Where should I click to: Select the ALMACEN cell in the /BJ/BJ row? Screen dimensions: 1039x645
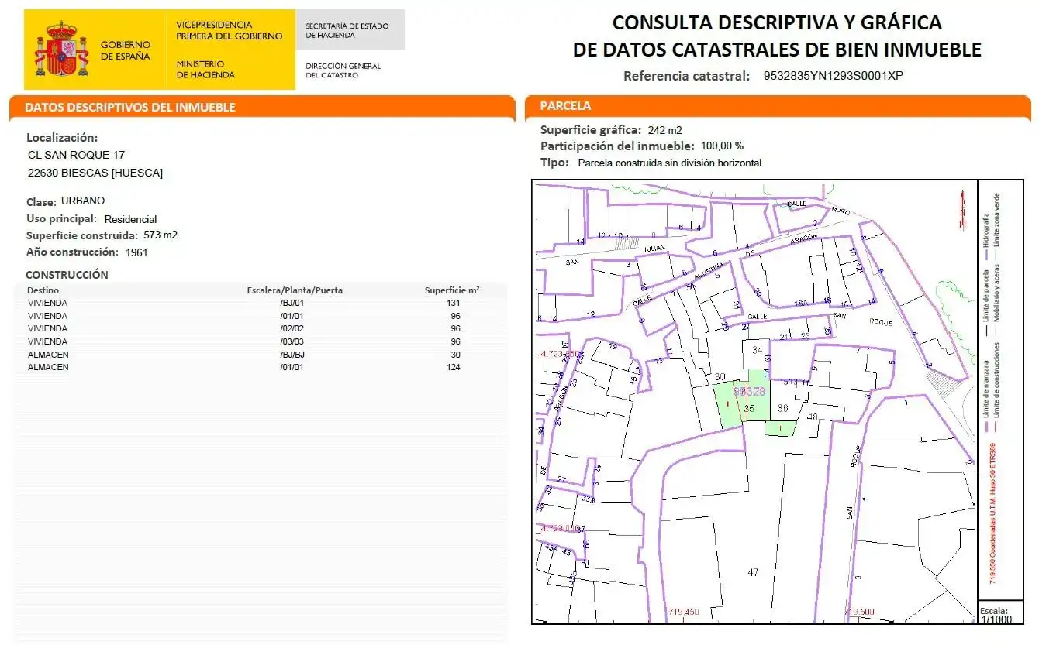click(x=48, y=355)
